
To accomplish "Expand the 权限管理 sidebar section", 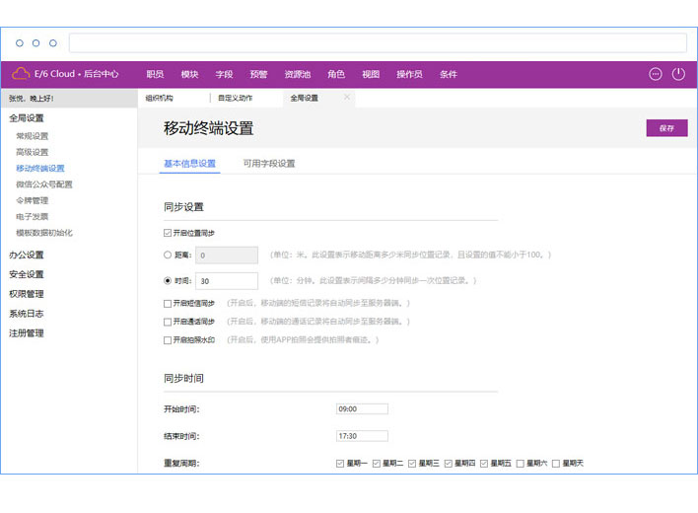I will pos(27,294).
